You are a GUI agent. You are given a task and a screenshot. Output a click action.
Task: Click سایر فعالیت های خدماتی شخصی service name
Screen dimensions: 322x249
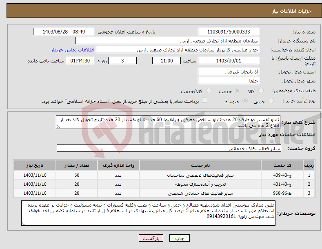pyautogui.click(x=200, y=193)
